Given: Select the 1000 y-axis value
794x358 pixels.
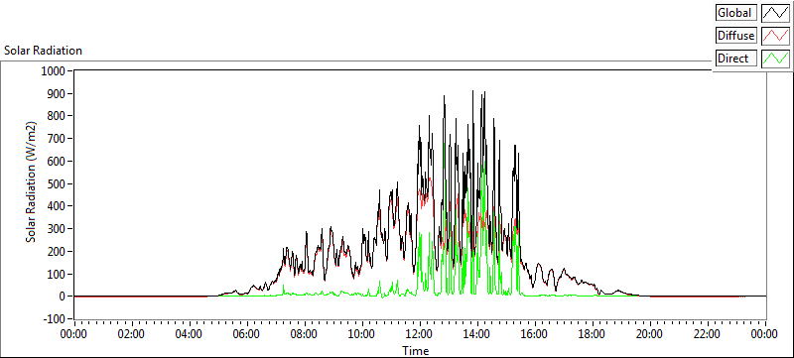Looking at the screenshot, I should 53,70.
